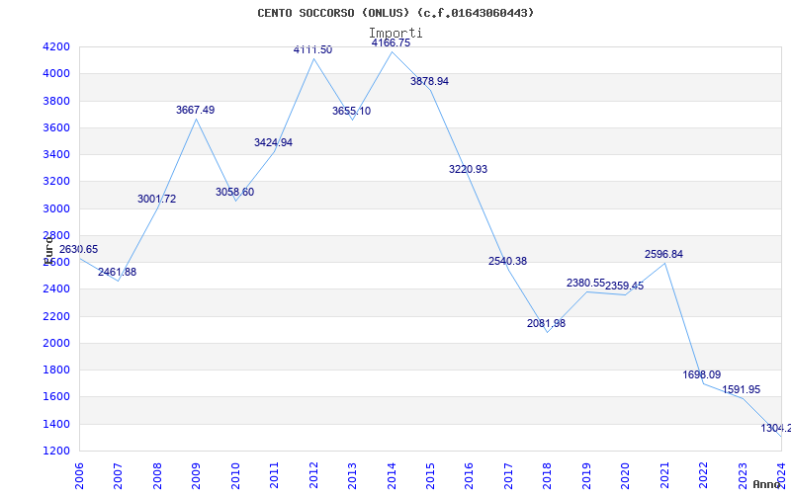Click the 2540.38 value label
Screen dimensions: 791x494
coord(507,262)
